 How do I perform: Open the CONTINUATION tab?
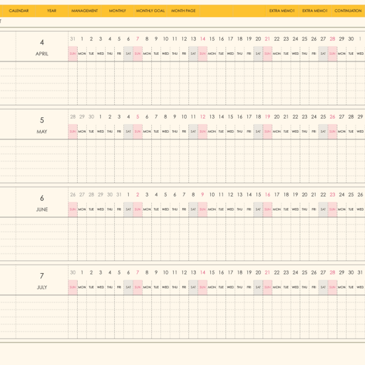[x=348, y=11]
